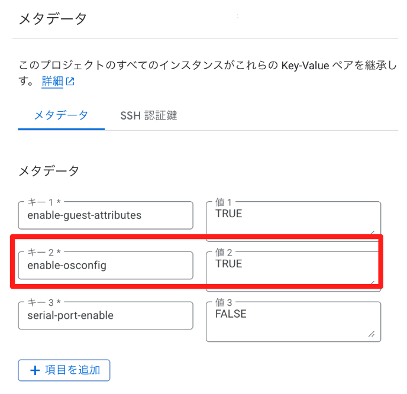Viewport: 407px width, 394px height.
Task: Switch to the メタデータ tab
Action: (62, 115)
